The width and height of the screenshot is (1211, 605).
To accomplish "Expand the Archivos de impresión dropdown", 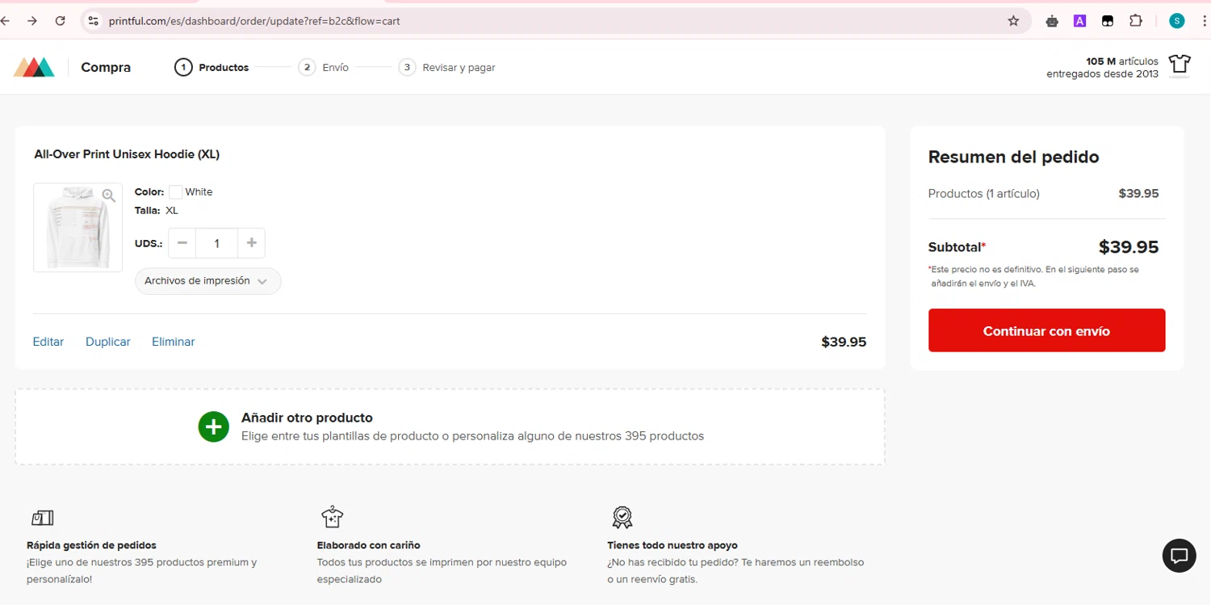I will coord(207,281).
